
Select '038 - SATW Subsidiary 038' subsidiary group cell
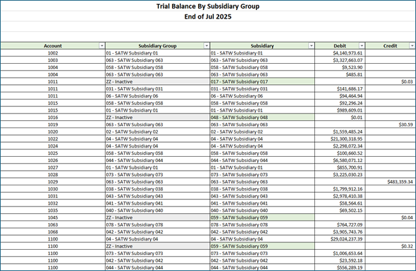tap(157, 189)
